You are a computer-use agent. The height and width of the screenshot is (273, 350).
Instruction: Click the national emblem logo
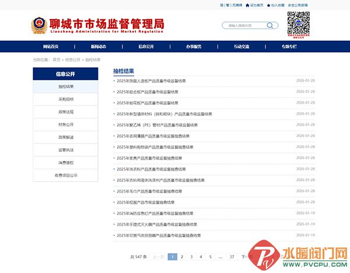tap(40, 25)
